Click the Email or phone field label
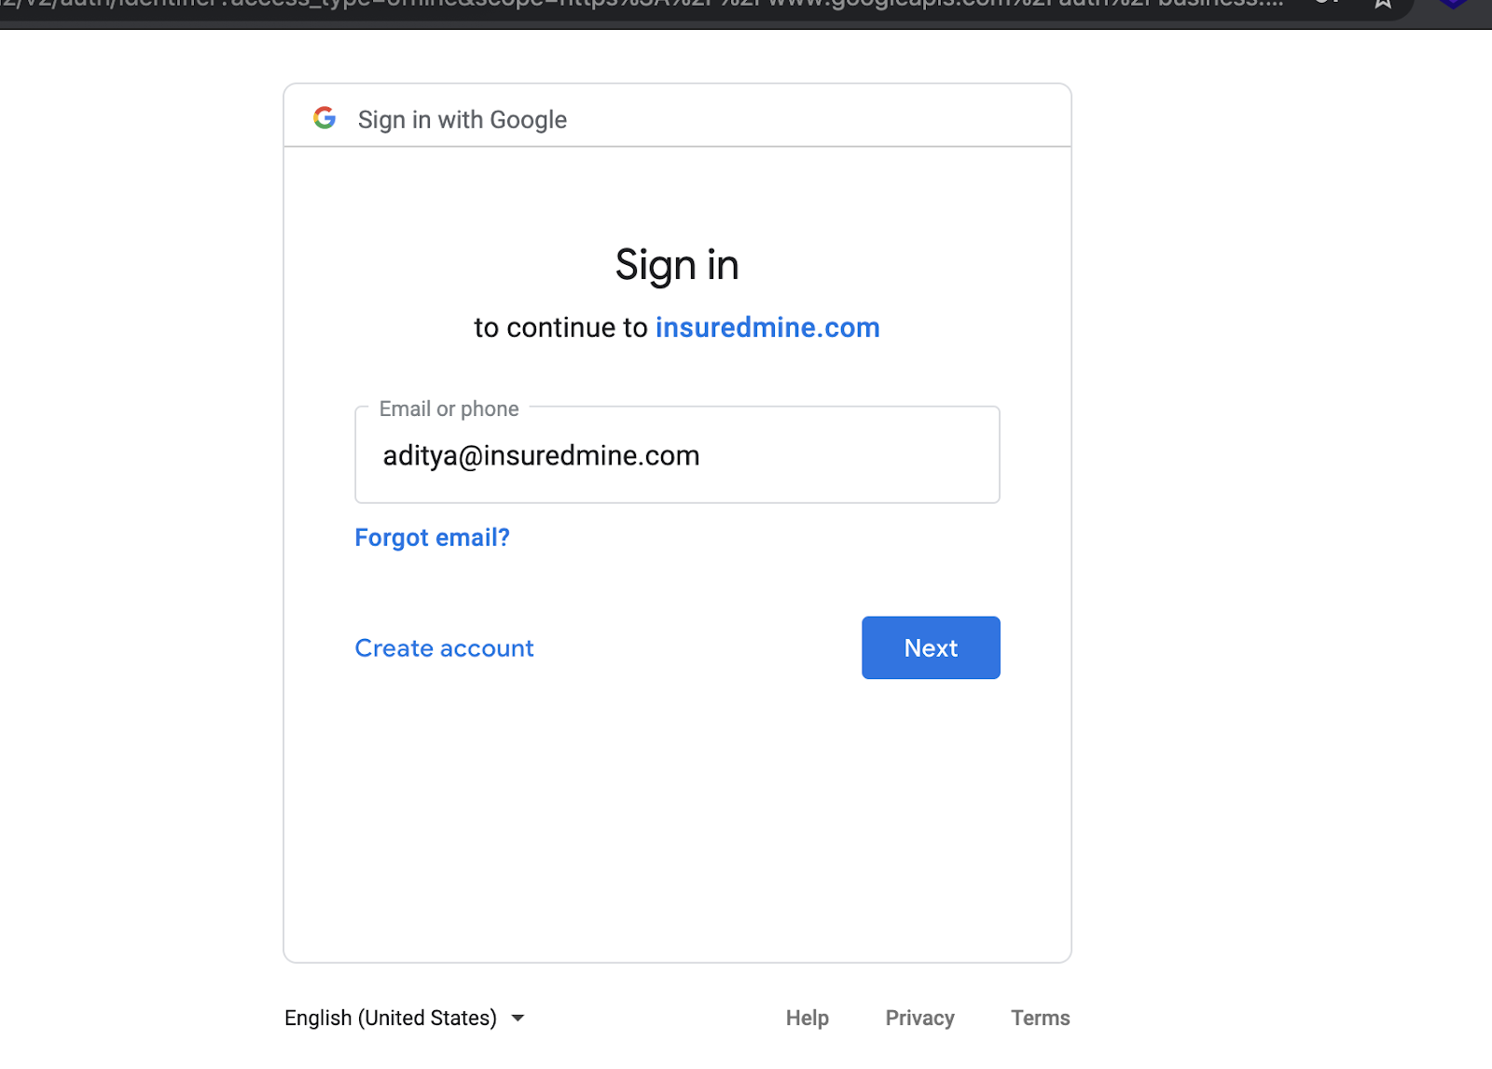Image resolution: width=1492 pixels, height=1069 pixels. 449,409
